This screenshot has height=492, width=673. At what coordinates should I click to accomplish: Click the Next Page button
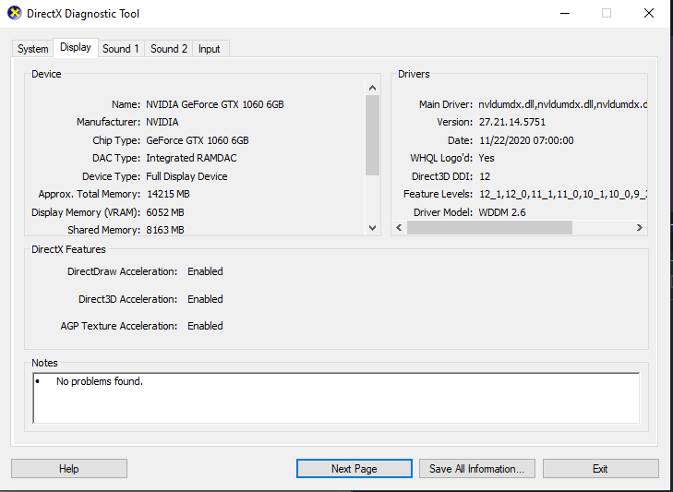click(x=355, y=468)
